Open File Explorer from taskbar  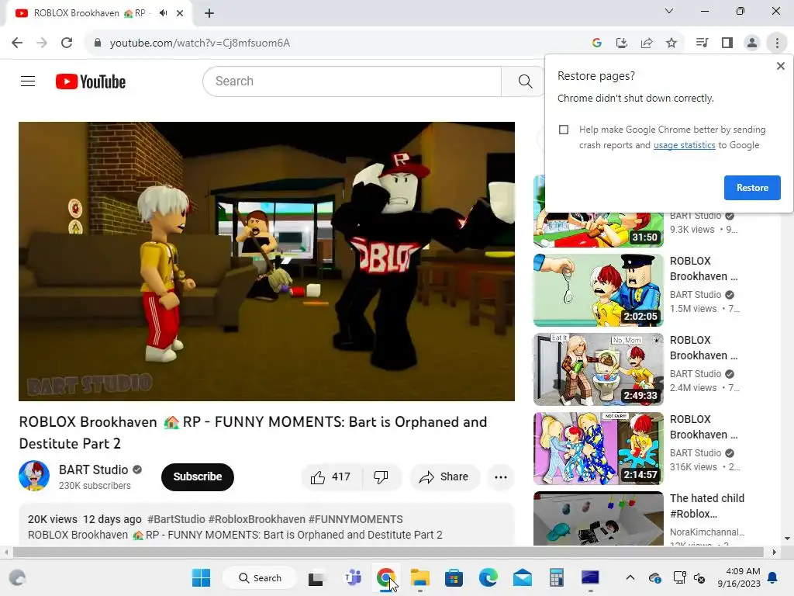click(x=419, y=577)
